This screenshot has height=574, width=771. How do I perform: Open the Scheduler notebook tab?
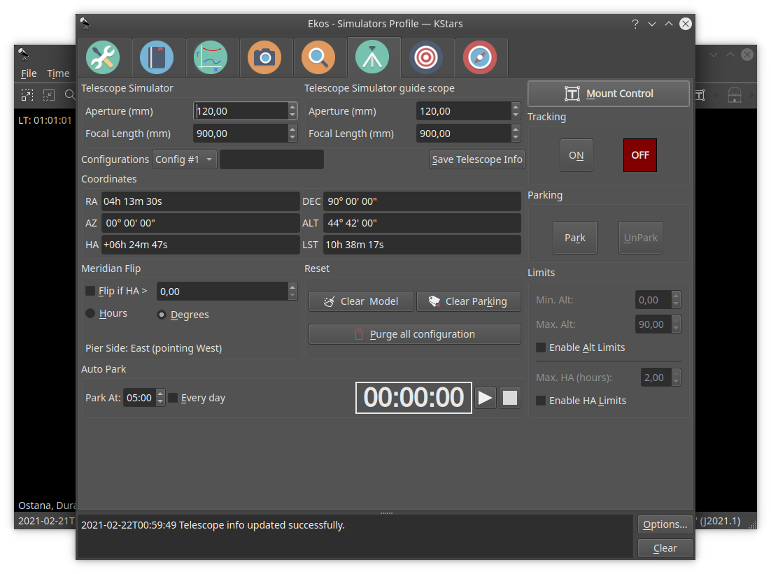pos(157,57)
